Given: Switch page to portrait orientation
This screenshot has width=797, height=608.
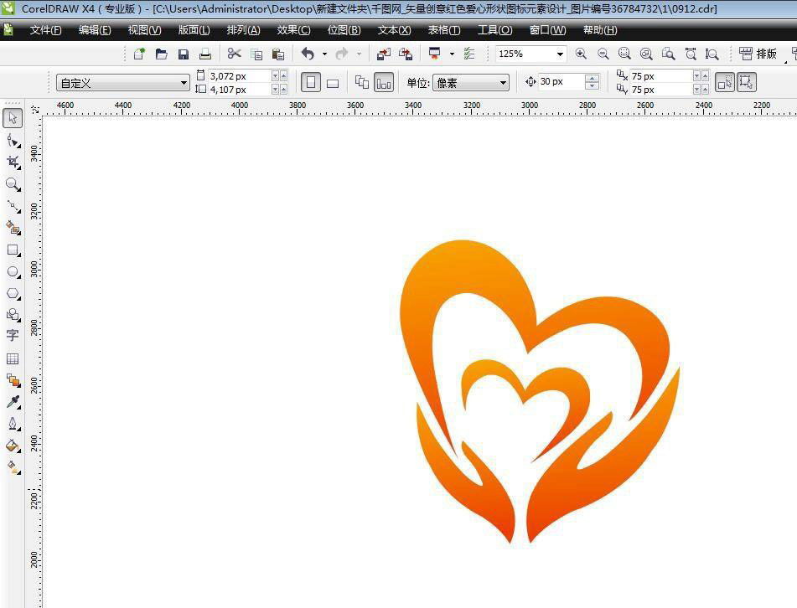Looking at the screenshot, I should point(311,83).
